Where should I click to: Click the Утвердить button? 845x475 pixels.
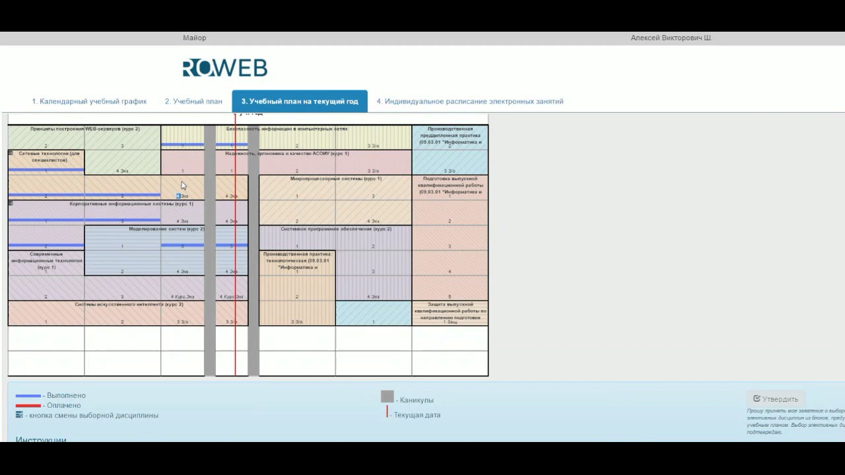click(x=776, y=399)
